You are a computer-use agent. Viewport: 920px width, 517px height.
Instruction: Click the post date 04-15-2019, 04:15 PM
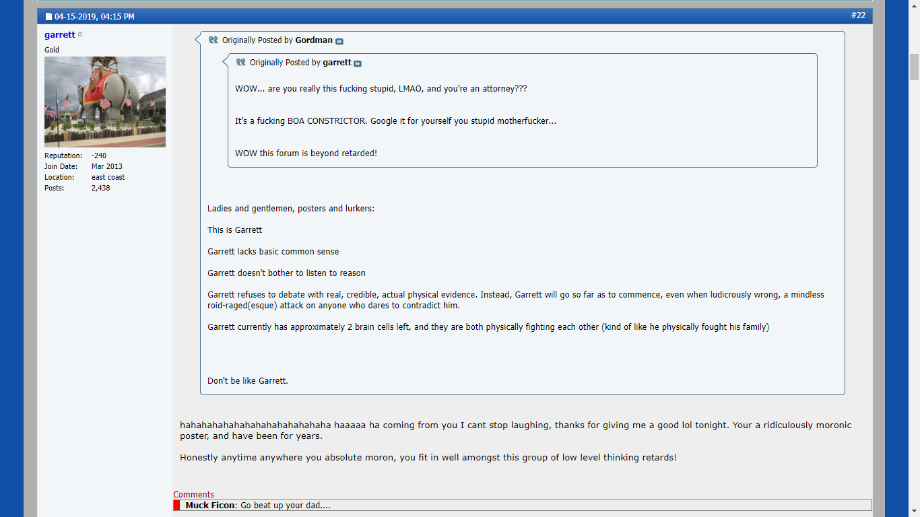tap(94, 17)
